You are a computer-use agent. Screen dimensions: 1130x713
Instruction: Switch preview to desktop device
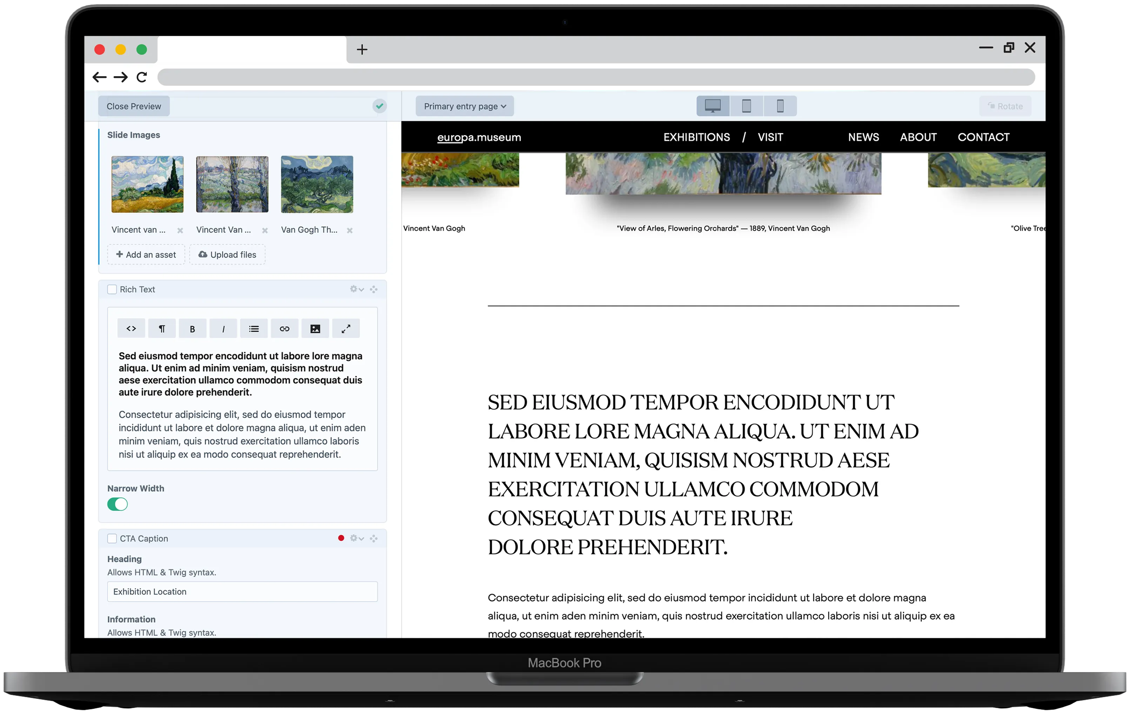[x=713, y=106]
